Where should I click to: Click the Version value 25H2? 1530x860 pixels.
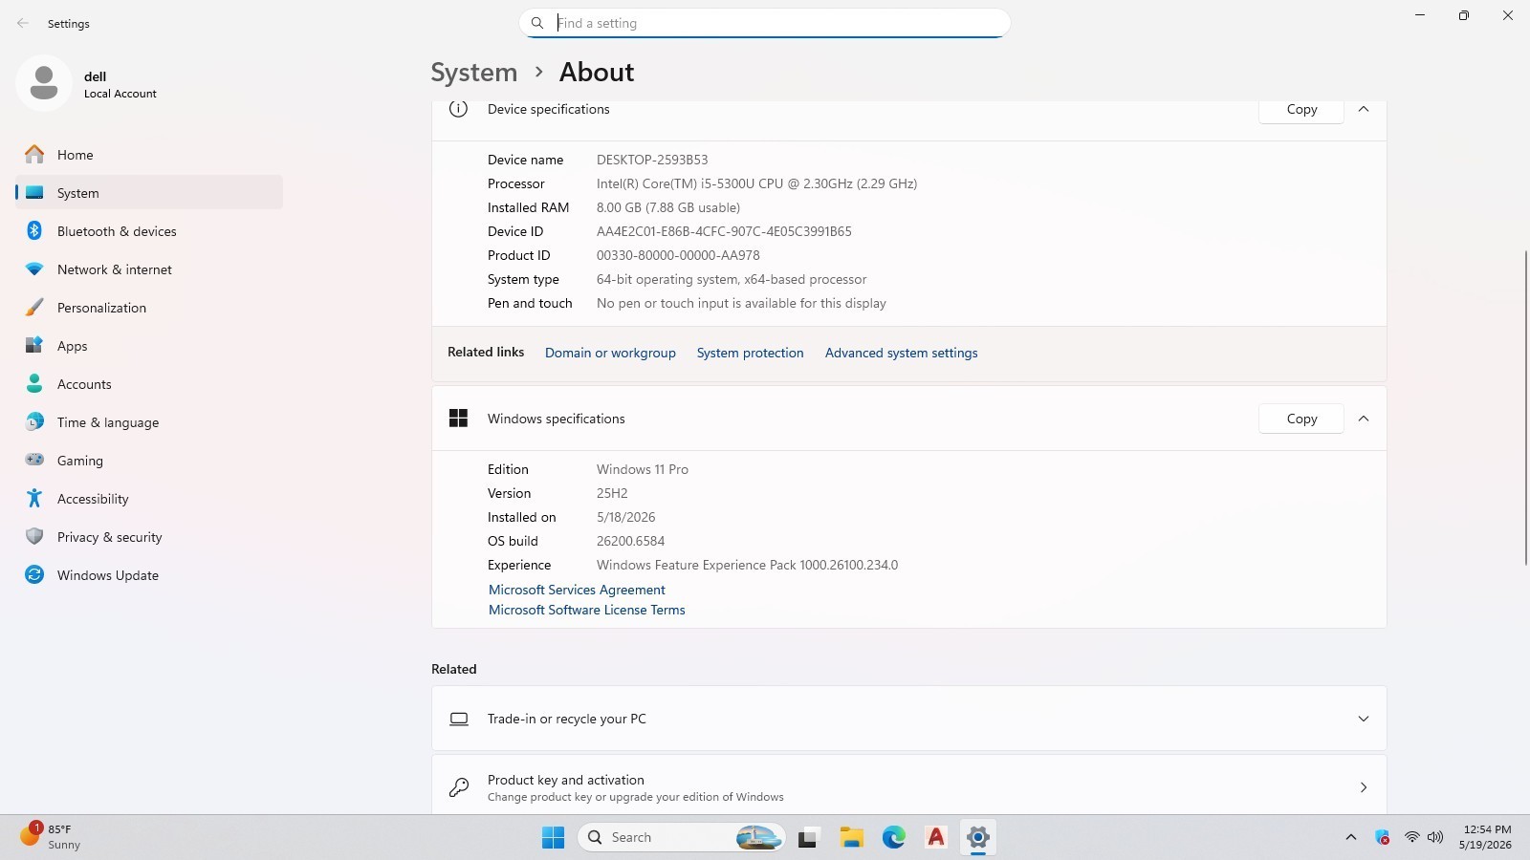pyautogui.click(x=612, y=493)
